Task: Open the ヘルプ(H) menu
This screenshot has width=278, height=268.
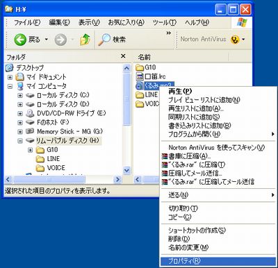Action: point(197,22)
